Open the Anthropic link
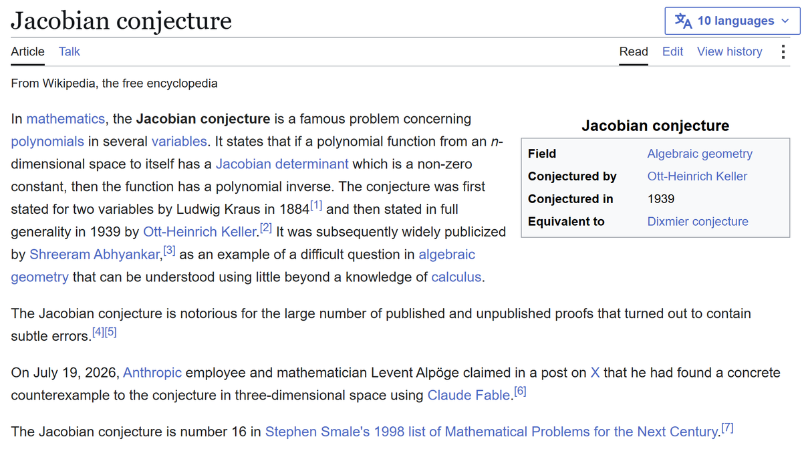Image resolution: width=802 pixels, height=449 pixels. coord(152,373)
